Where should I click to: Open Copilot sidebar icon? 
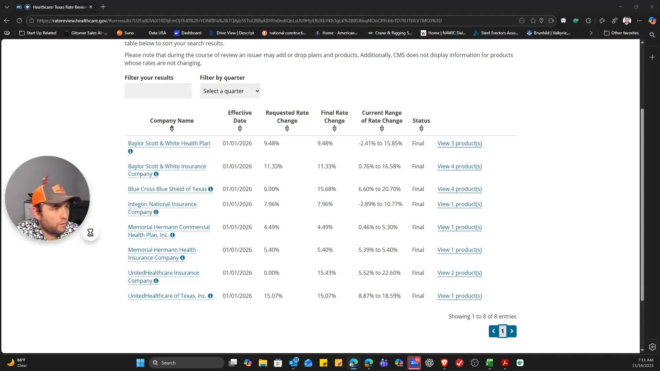tap(652, 21)
